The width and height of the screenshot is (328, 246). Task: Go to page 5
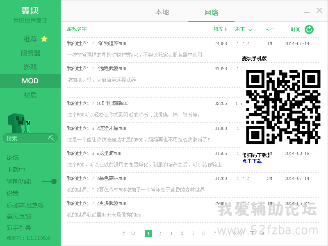[193, 233]
